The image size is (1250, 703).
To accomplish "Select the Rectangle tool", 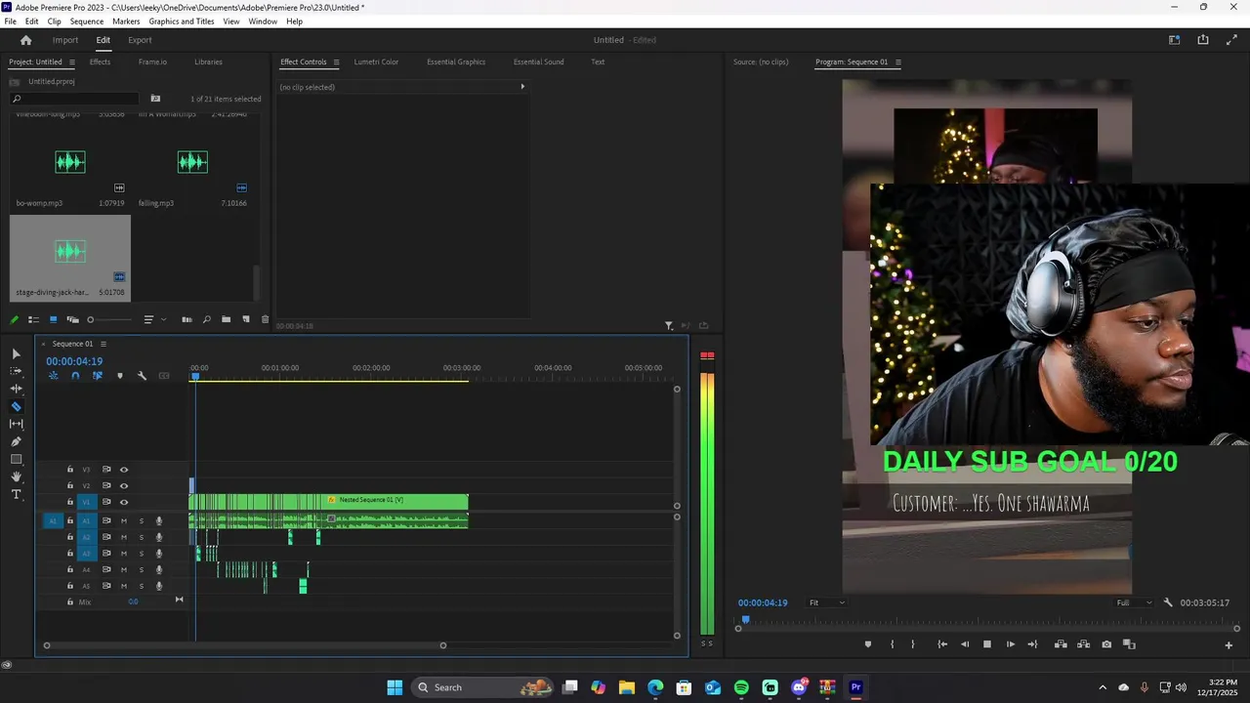I will [16, 459].
